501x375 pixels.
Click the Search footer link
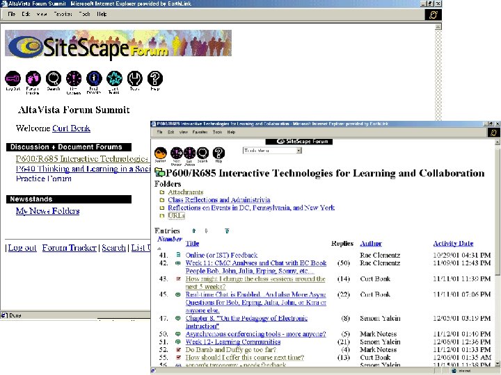pyautogui.click(x=113, y=248)
